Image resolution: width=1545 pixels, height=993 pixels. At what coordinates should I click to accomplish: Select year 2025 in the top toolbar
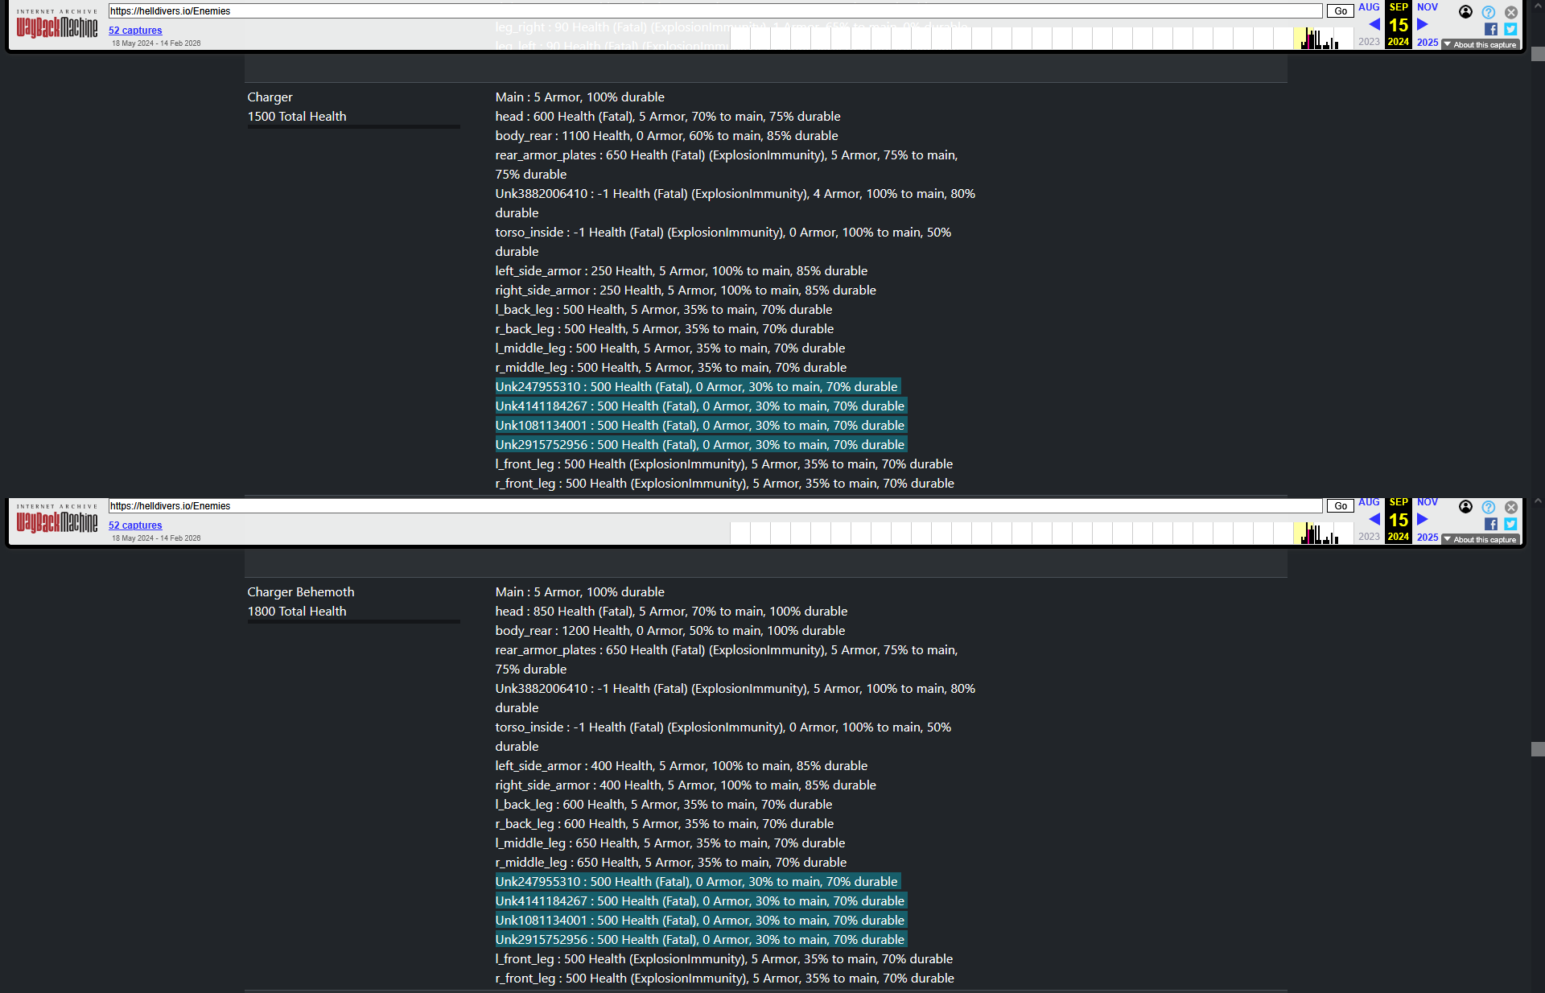point(1428,43)
